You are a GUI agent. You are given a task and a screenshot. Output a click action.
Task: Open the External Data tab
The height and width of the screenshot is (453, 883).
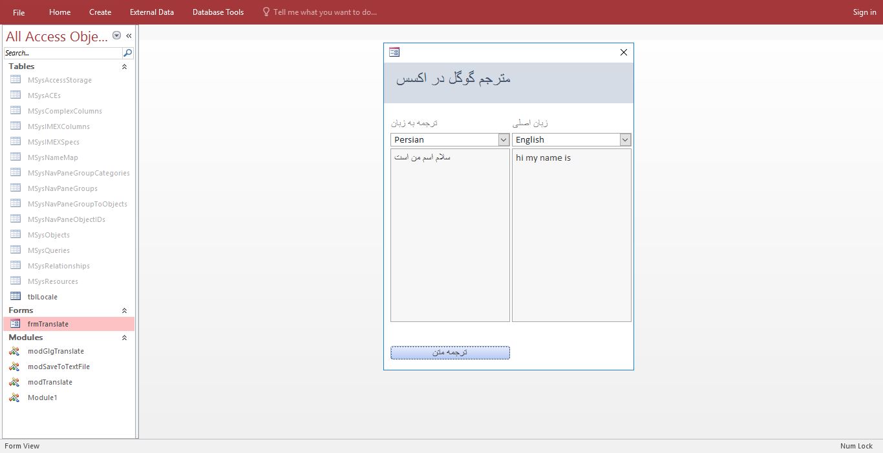[x=152, y=12]
